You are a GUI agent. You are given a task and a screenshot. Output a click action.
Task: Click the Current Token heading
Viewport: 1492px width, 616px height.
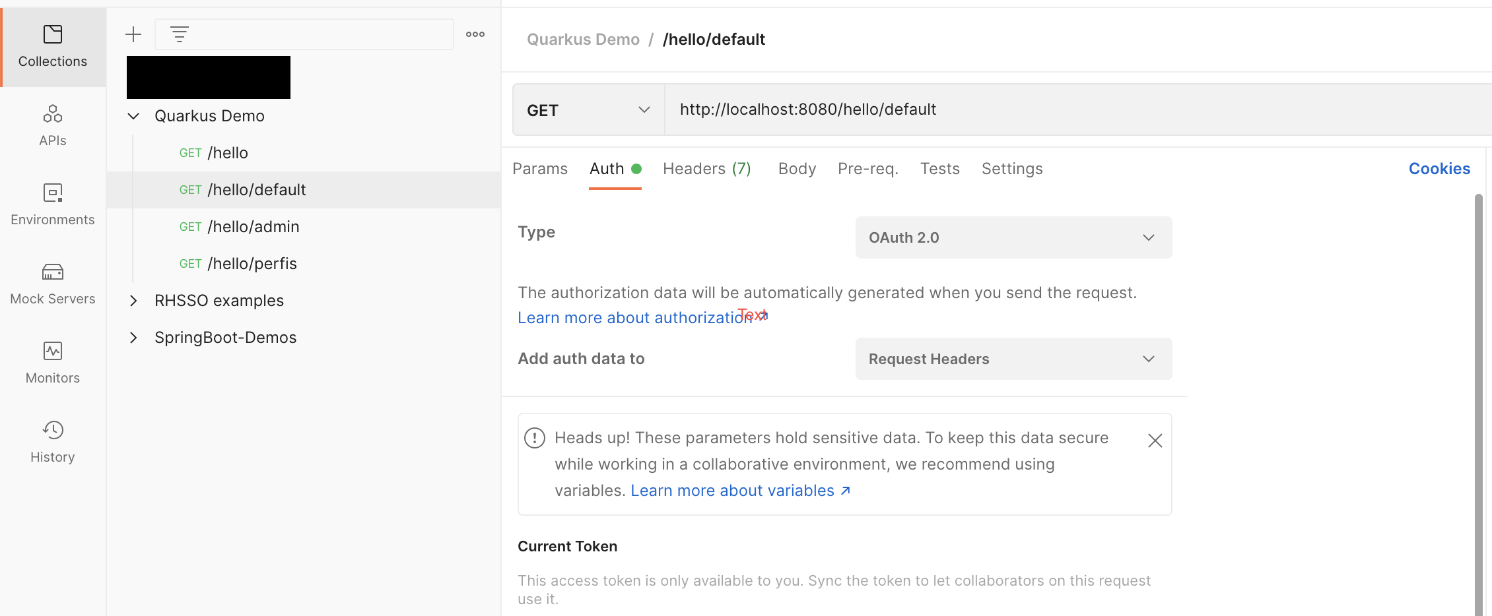[568, 546]
